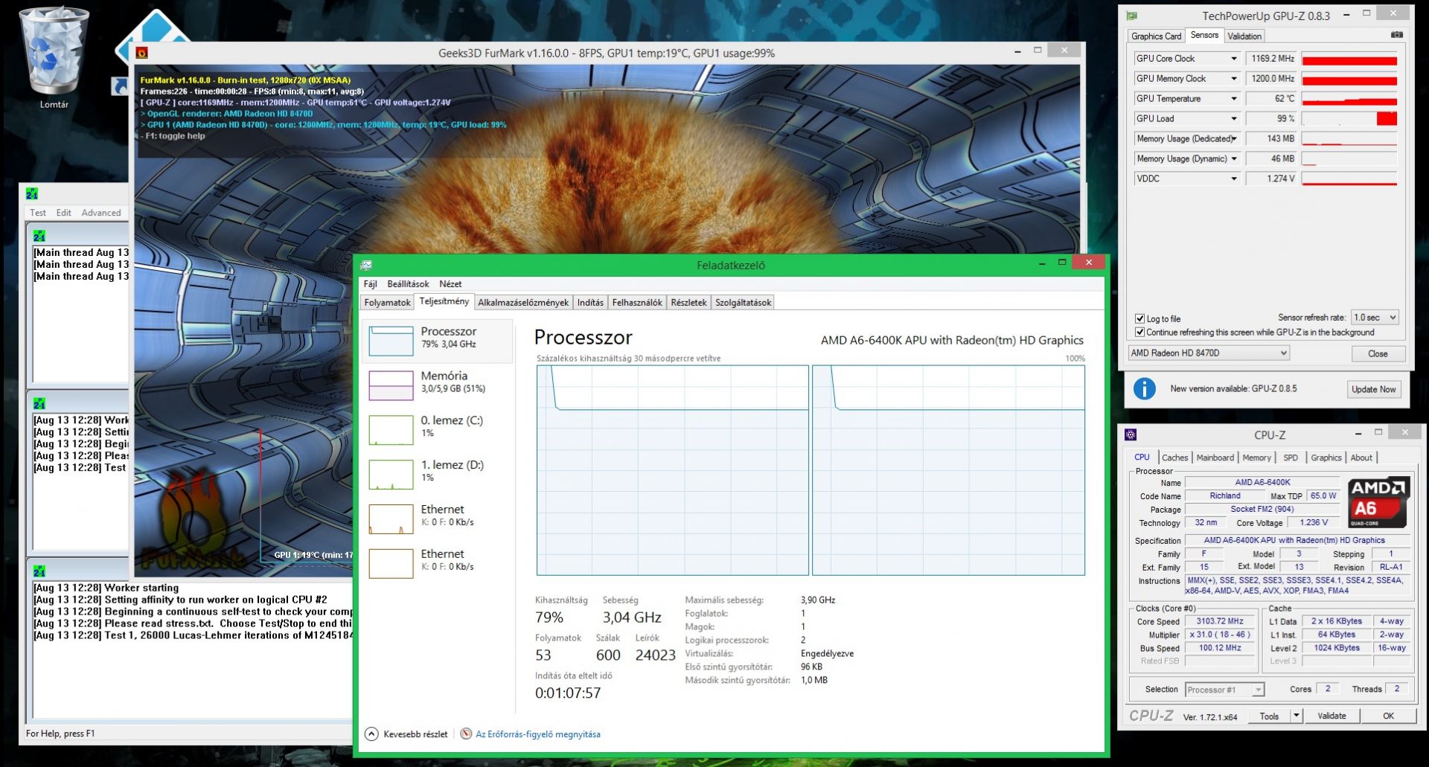Open Prime95 Advanced menu
This screenshot has height=767, width=1429.
coord(101,213)
